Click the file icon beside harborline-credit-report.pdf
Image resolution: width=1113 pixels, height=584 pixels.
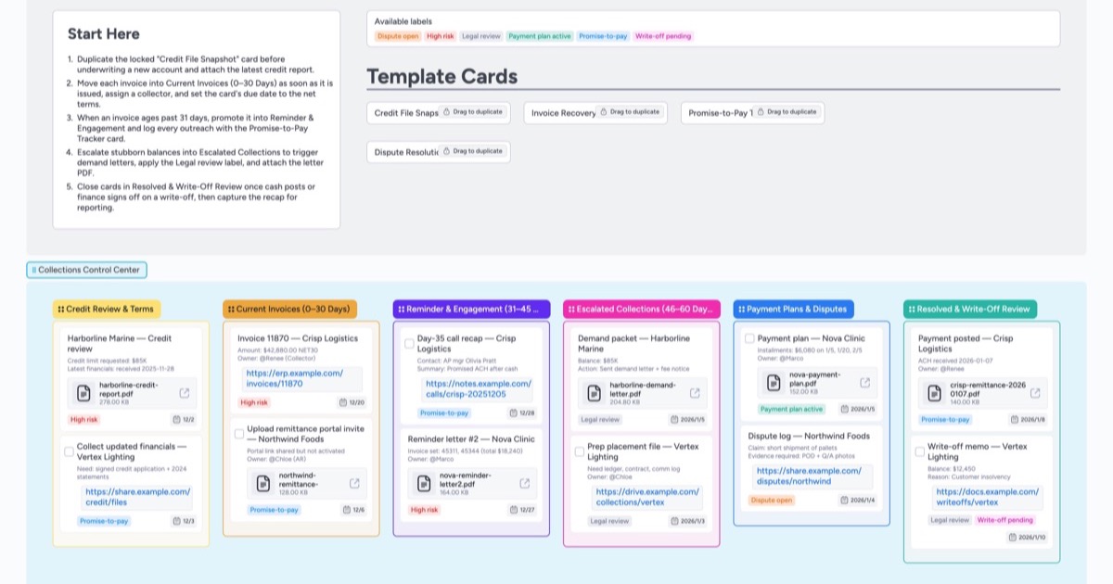tap(83, 393)
